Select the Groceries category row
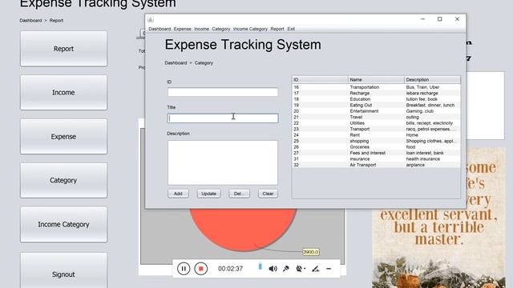The height and width of the screenshot is (288, 513). (x=376, y=147)
